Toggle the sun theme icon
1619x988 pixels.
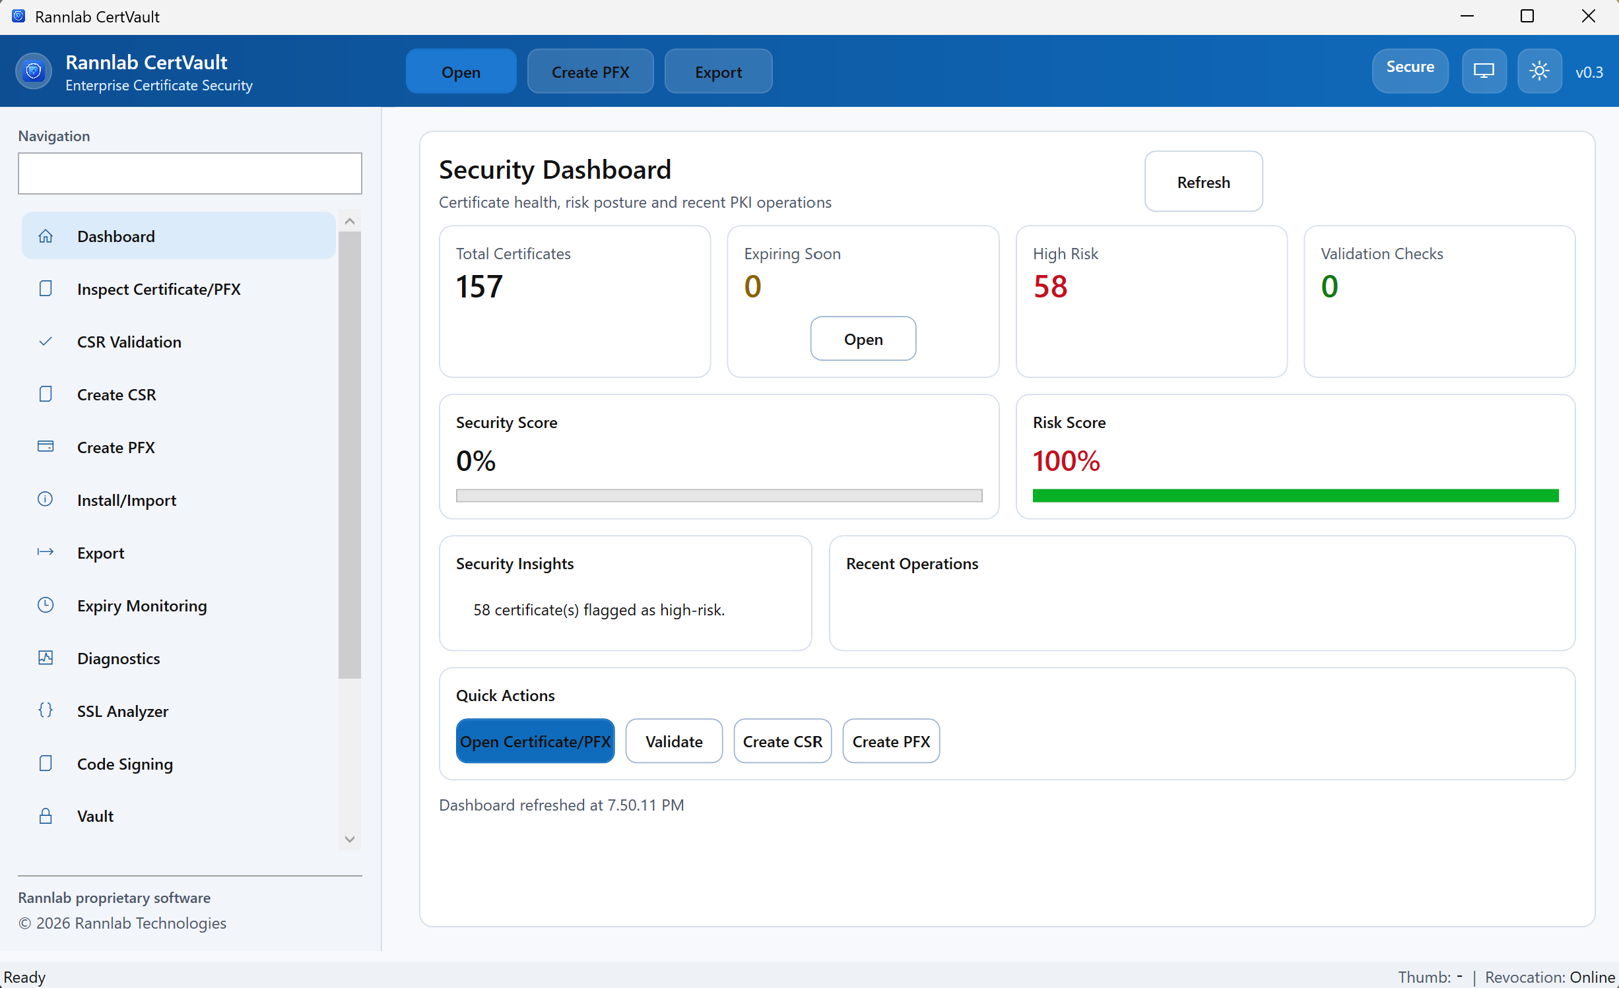pos(1539,71)
